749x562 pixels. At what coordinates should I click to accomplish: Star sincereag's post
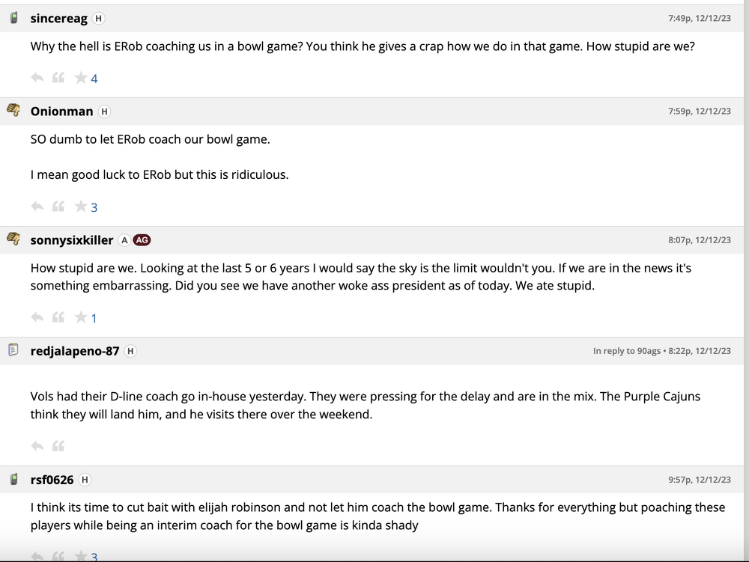(x=81, y=78)
